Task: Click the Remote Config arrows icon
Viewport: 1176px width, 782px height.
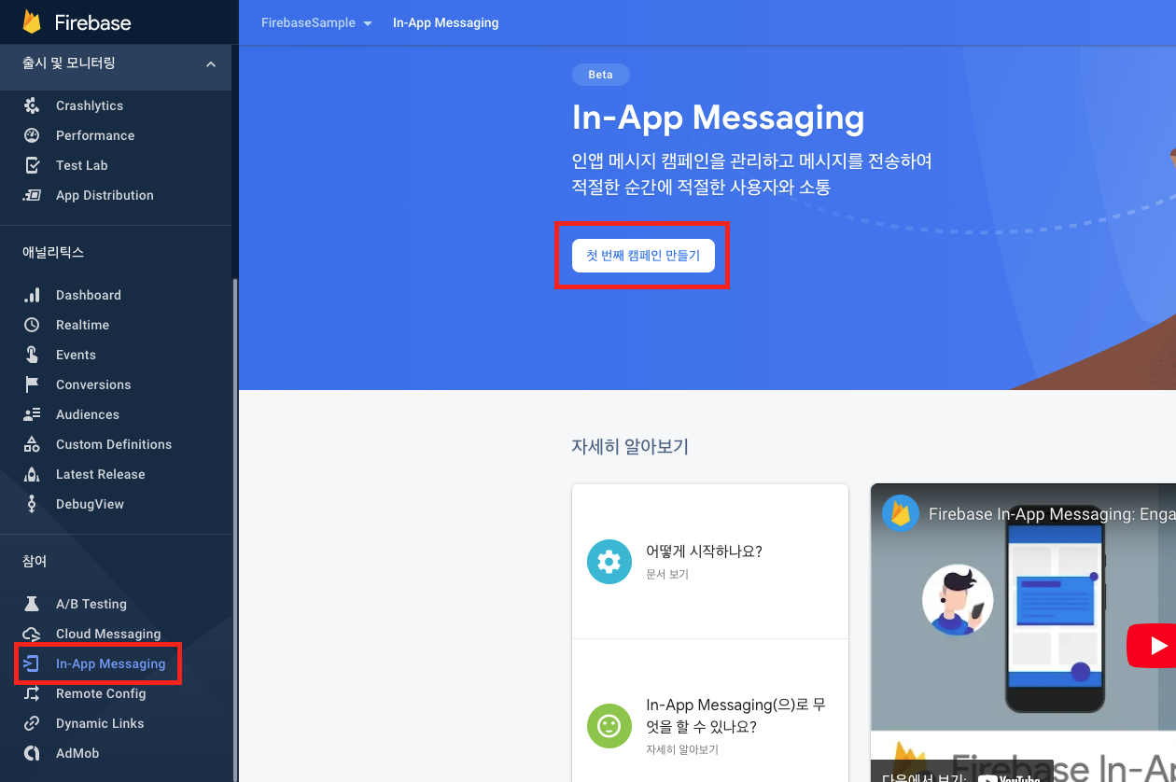Action: (32, 693)
